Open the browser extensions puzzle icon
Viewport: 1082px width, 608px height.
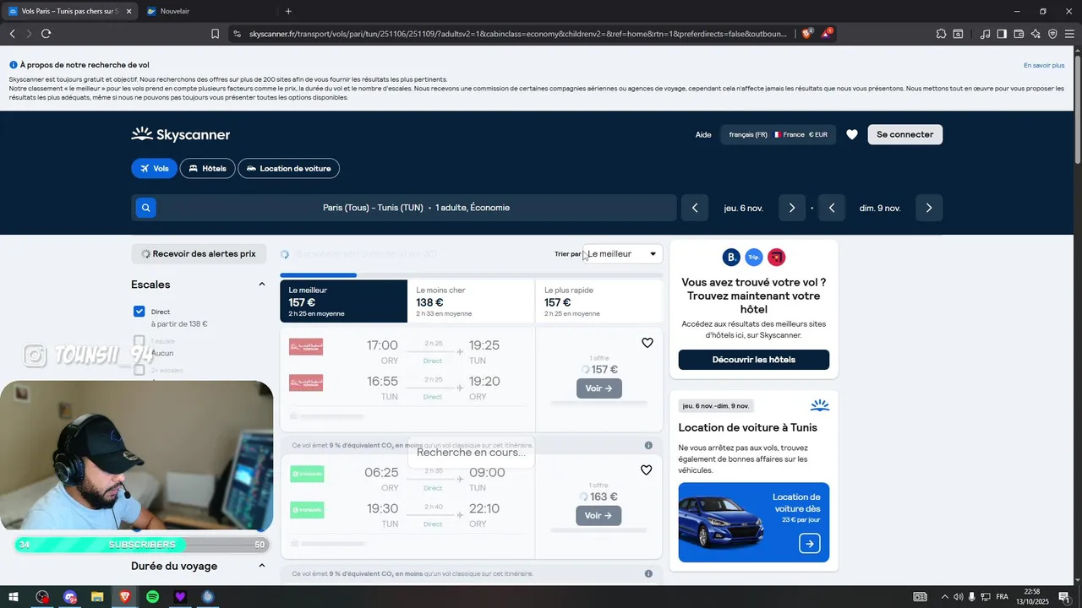click(x=941, y=34)
